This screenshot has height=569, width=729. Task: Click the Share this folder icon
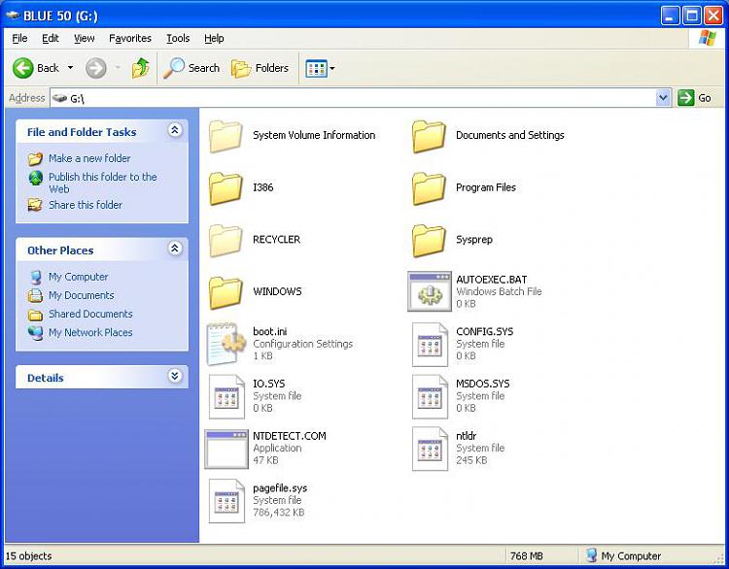coord(35,205)
